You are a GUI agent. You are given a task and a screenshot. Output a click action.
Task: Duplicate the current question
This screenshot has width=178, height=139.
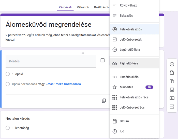[x=104, y=101]
